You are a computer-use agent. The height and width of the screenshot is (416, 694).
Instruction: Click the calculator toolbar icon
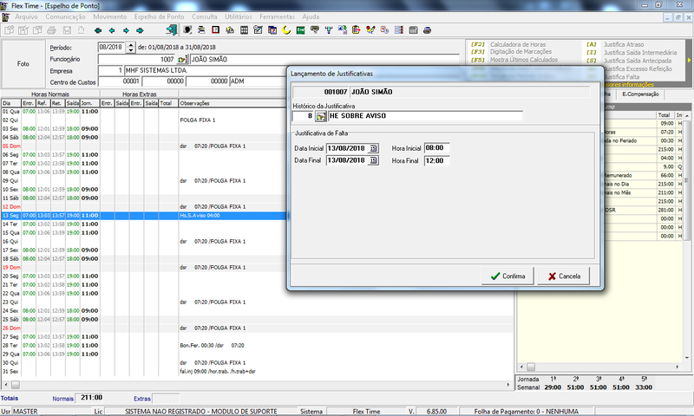[414, 30]
